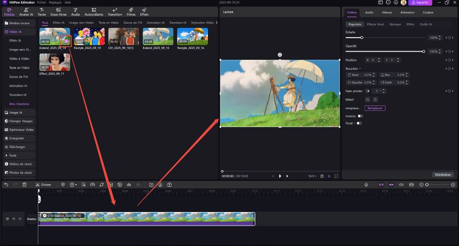Increase Faire pivoter value stepper
459x246 pixels.
(384, 90)
